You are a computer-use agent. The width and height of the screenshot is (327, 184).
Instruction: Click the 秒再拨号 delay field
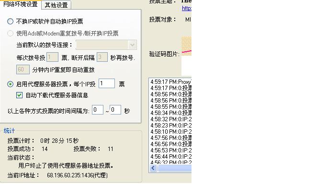point(102,57)
